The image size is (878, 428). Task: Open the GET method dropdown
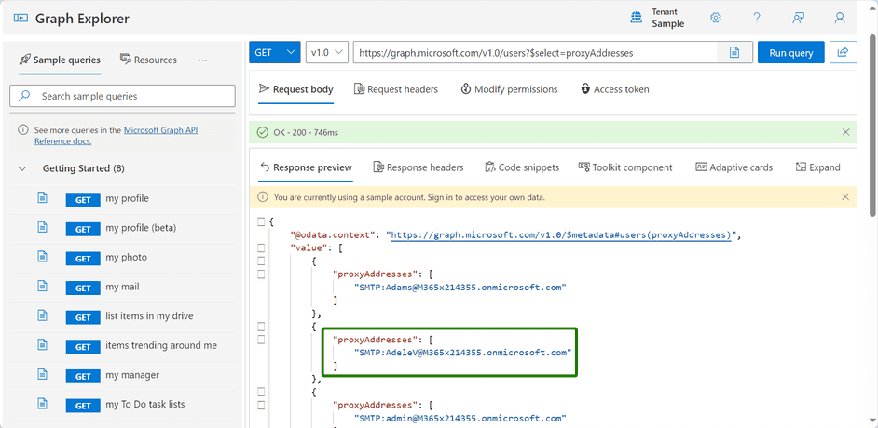point(274,52)
